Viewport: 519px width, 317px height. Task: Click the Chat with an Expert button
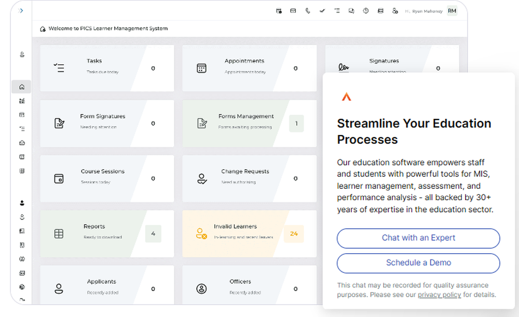coord(418,238)
